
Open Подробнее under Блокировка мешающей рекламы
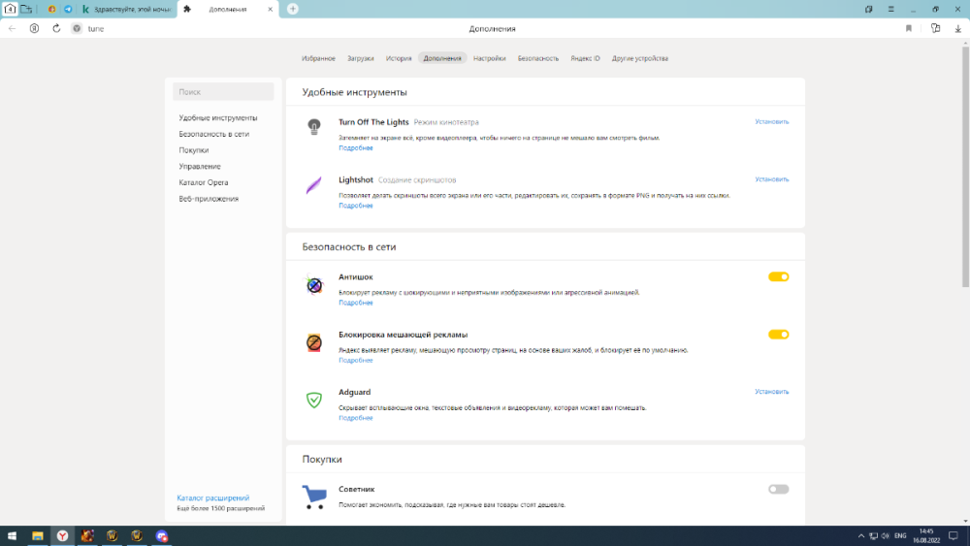click(356, 360)
